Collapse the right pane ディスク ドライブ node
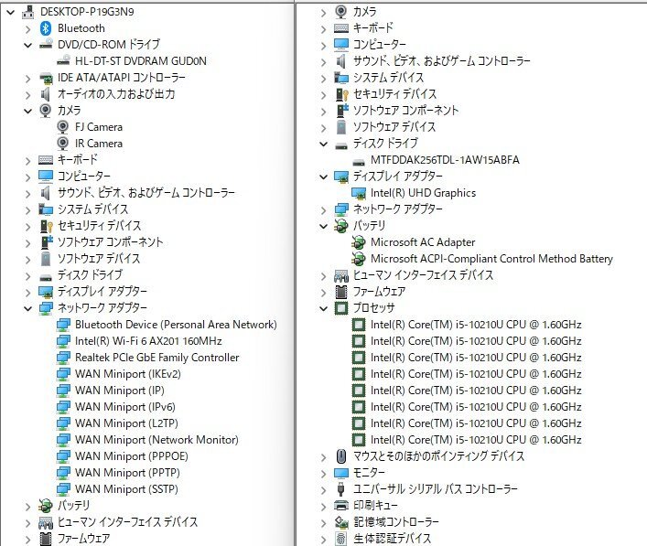647x546 pixels. coord(324,144)
